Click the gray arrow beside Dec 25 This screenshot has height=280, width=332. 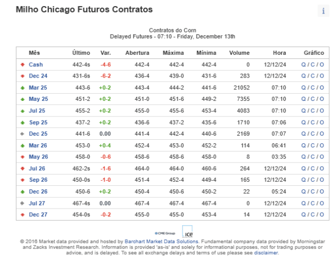[x=22, y=134]
